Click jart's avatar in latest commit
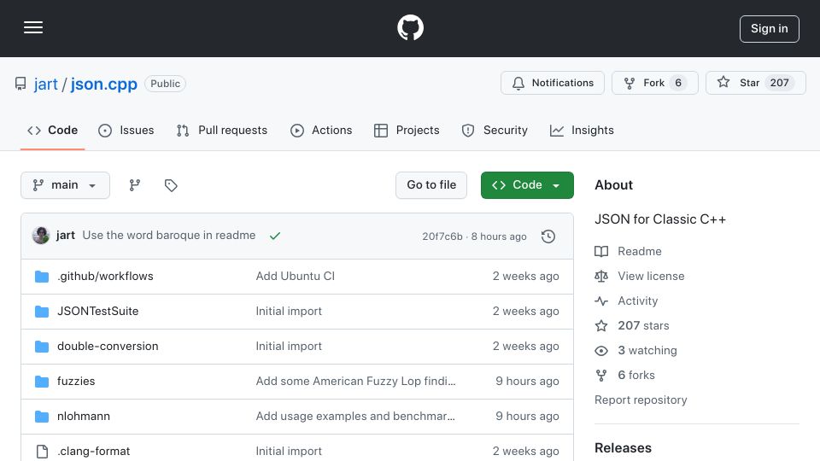820x461 pixels. 41,236
